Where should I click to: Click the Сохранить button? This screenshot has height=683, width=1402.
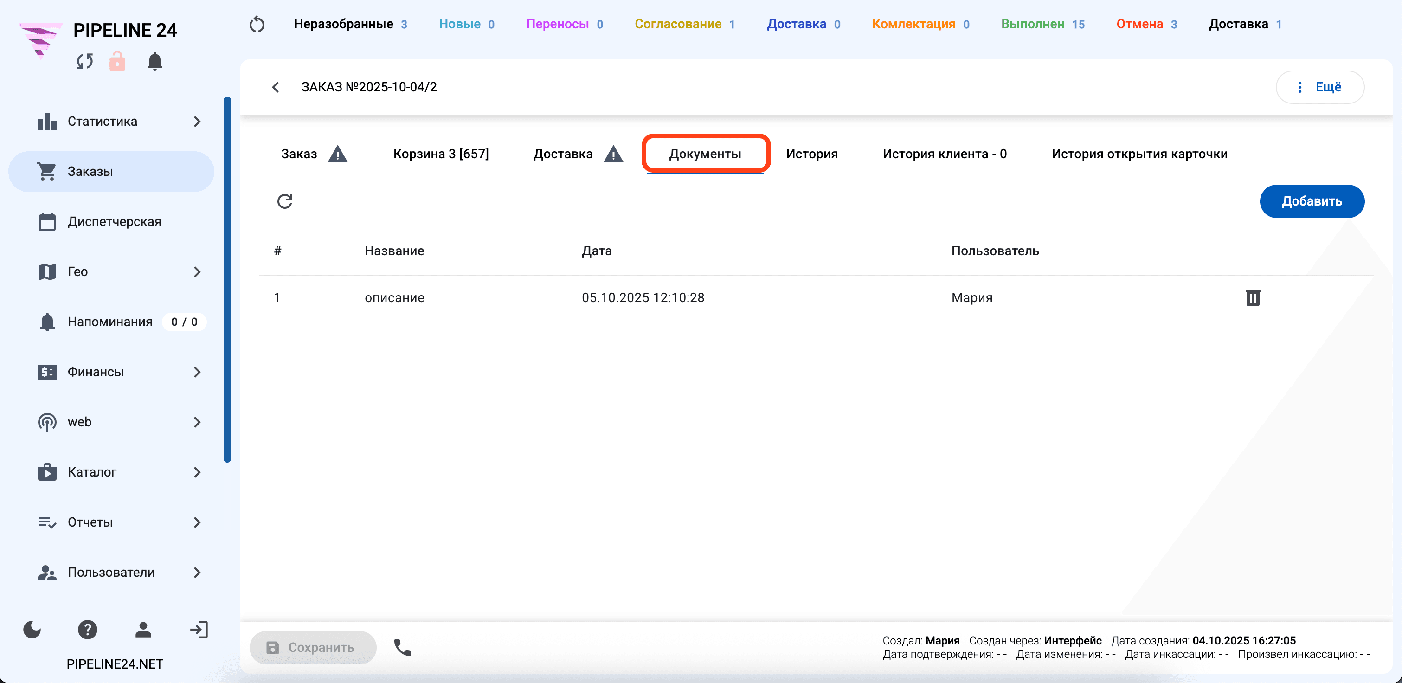click(313, 647)
